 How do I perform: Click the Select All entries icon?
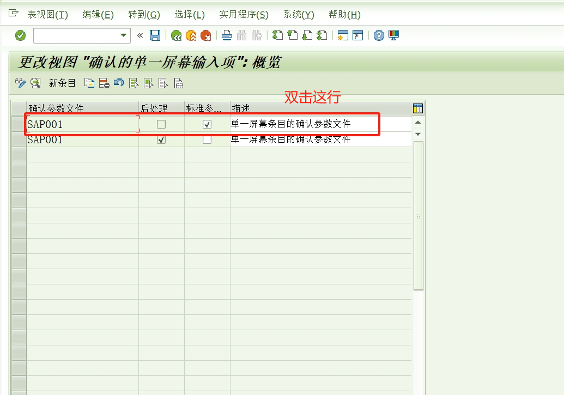point(134,83)
